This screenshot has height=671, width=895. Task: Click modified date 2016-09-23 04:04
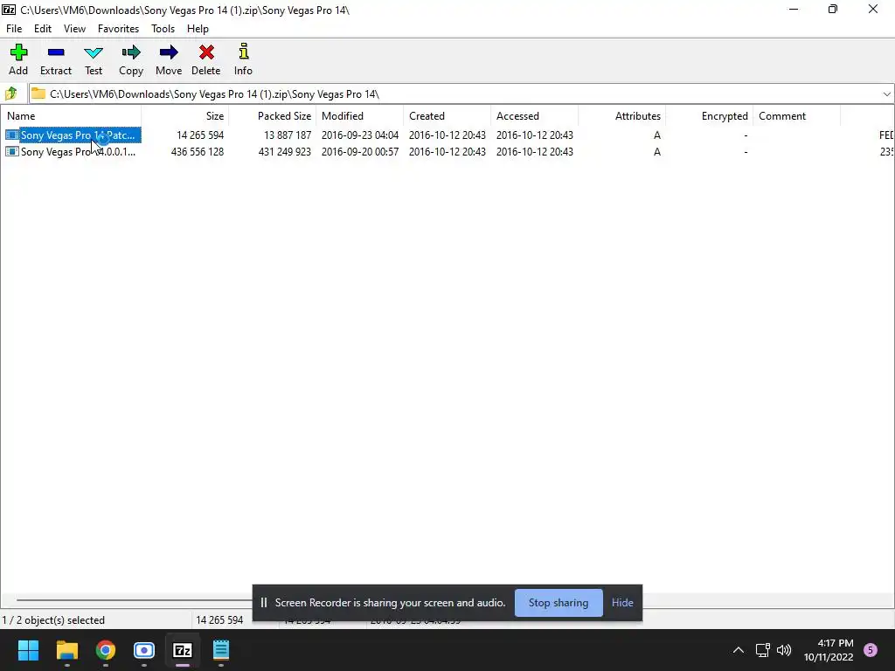click(x=359, y=135)
